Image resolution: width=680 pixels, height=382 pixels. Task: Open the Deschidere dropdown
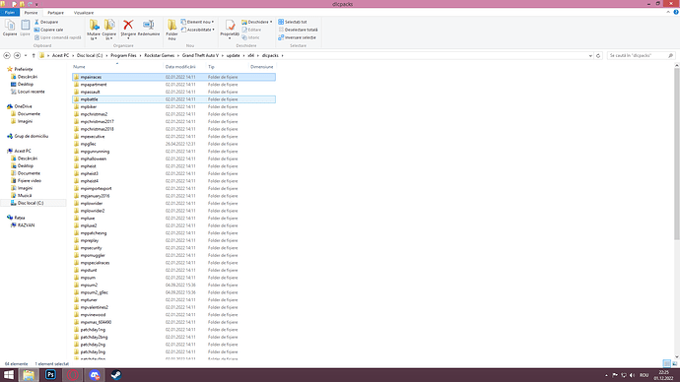tap(257, 22)
